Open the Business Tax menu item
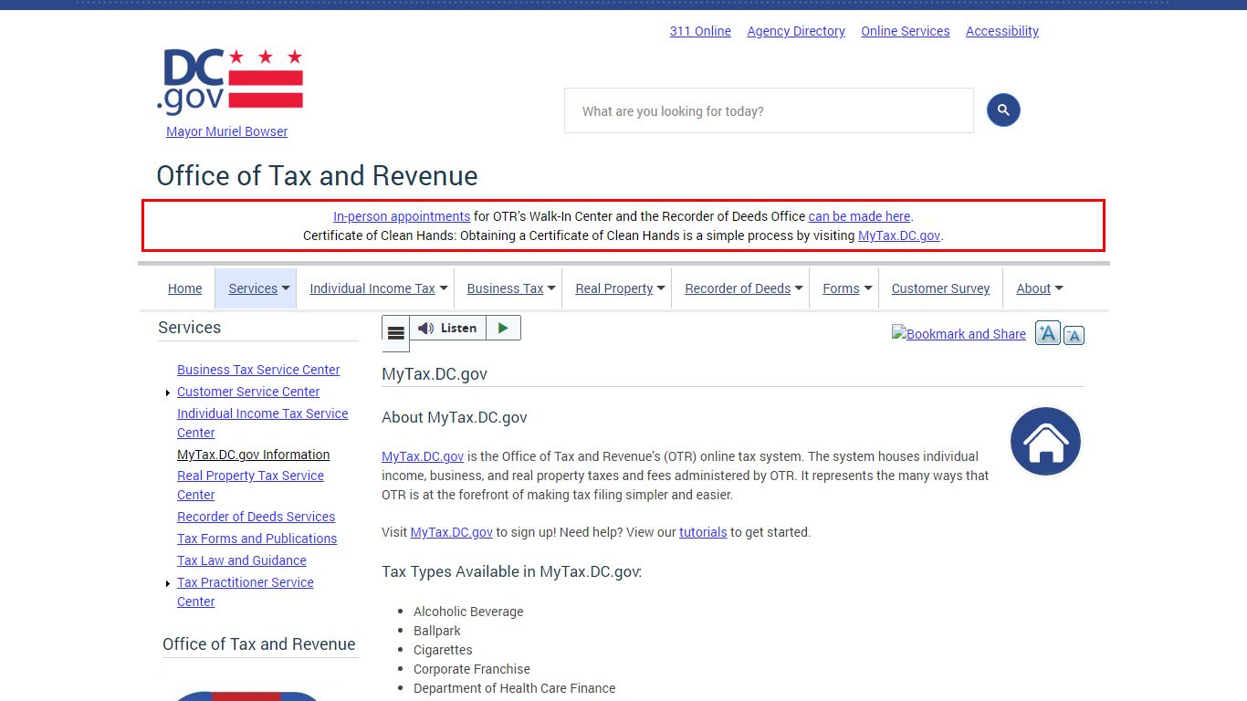The width and height of the screenshot is (1247, 701). pos(505,288)
